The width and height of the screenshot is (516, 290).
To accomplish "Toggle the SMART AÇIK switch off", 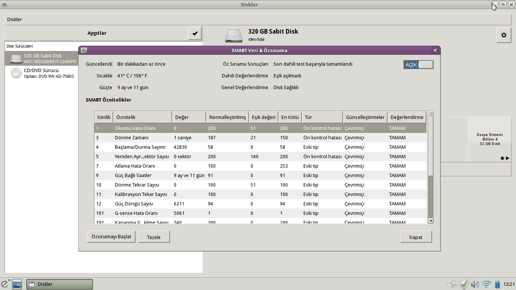I will (419, 65).
